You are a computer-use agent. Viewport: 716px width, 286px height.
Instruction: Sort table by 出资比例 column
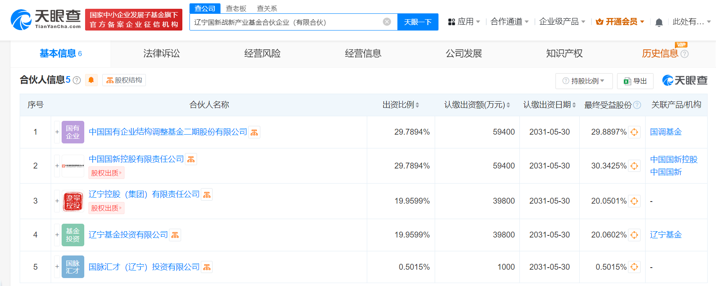click(418, 105)
